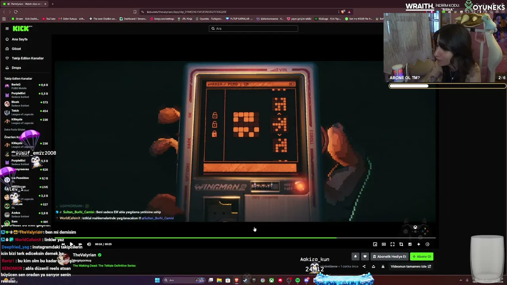Click the download clip icon
The image size is (507, 285).
(373, 266)
